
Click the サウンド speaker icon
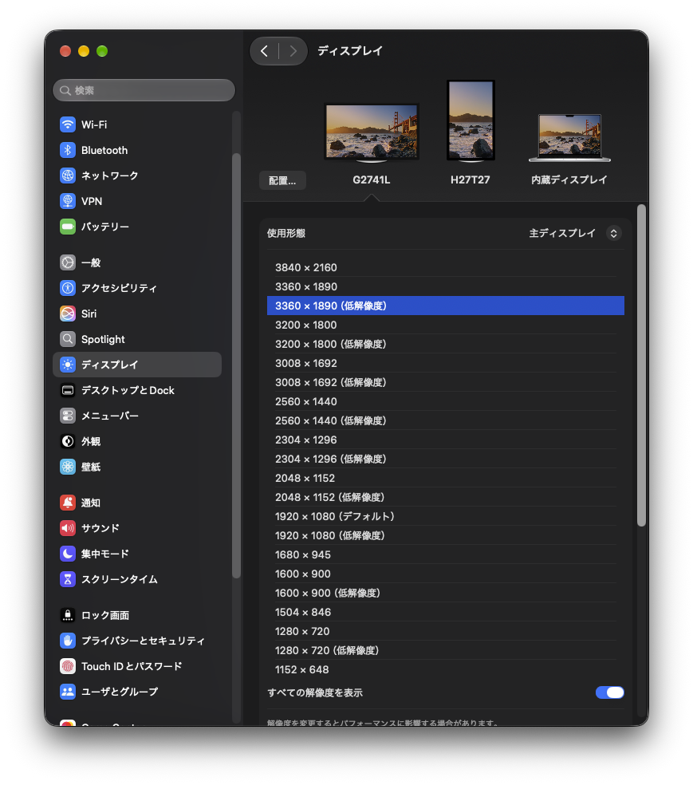click(x=68, y=529)
